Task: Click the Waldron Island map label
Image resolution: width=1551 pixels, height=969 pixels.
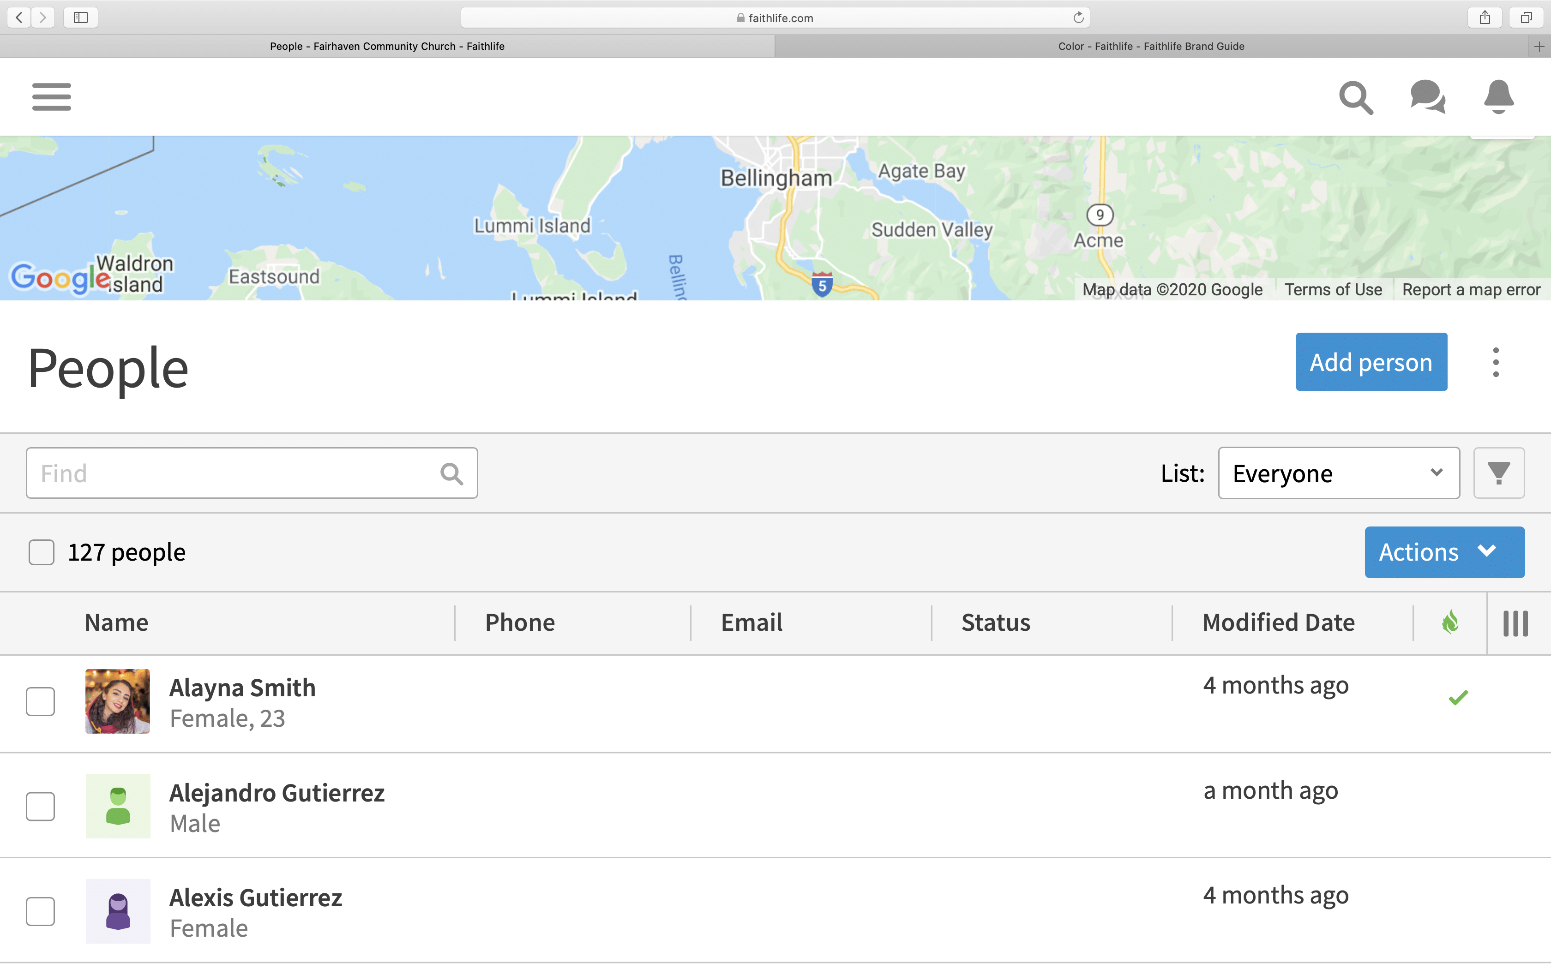Action: point(135,274)
